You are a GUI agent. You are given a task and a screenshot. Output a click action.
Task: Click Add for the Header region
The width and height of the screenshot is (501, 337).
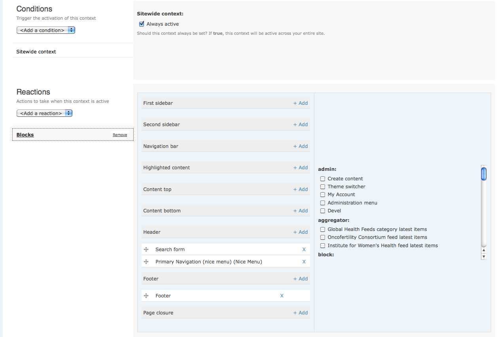pos(301,232)
